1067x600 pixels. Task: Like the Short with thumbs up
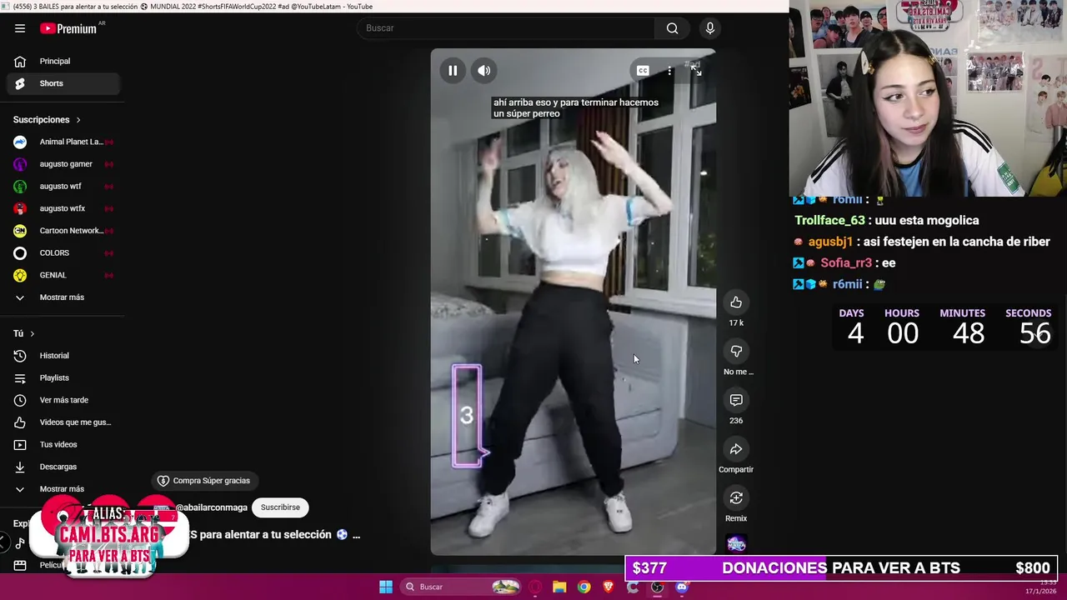(x=736, y=302)
